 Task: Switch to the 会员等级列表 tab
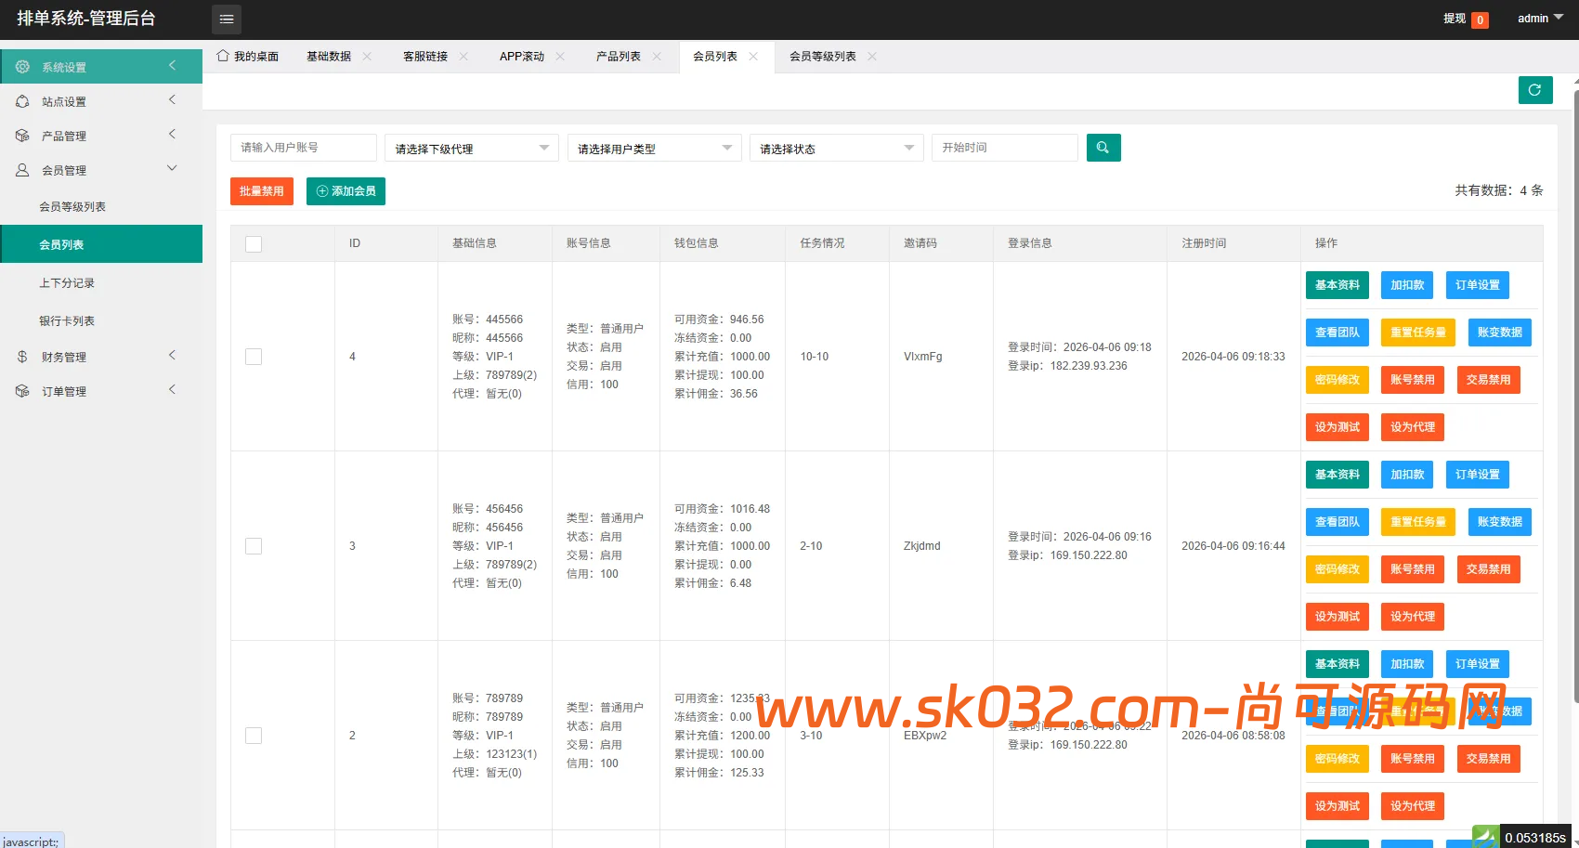pyautogui.click(x=823, y=57)
